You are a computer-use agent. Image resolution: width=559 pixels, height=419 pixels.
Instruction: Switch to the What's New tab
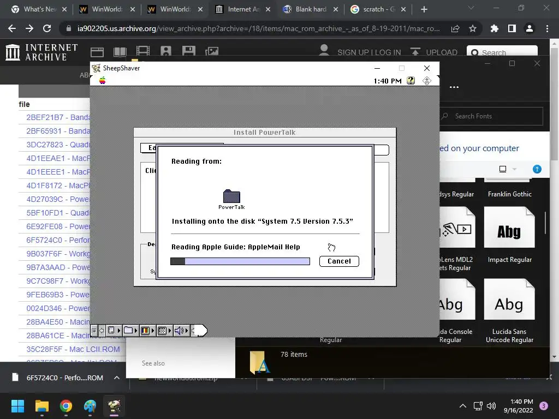[39, 9]
